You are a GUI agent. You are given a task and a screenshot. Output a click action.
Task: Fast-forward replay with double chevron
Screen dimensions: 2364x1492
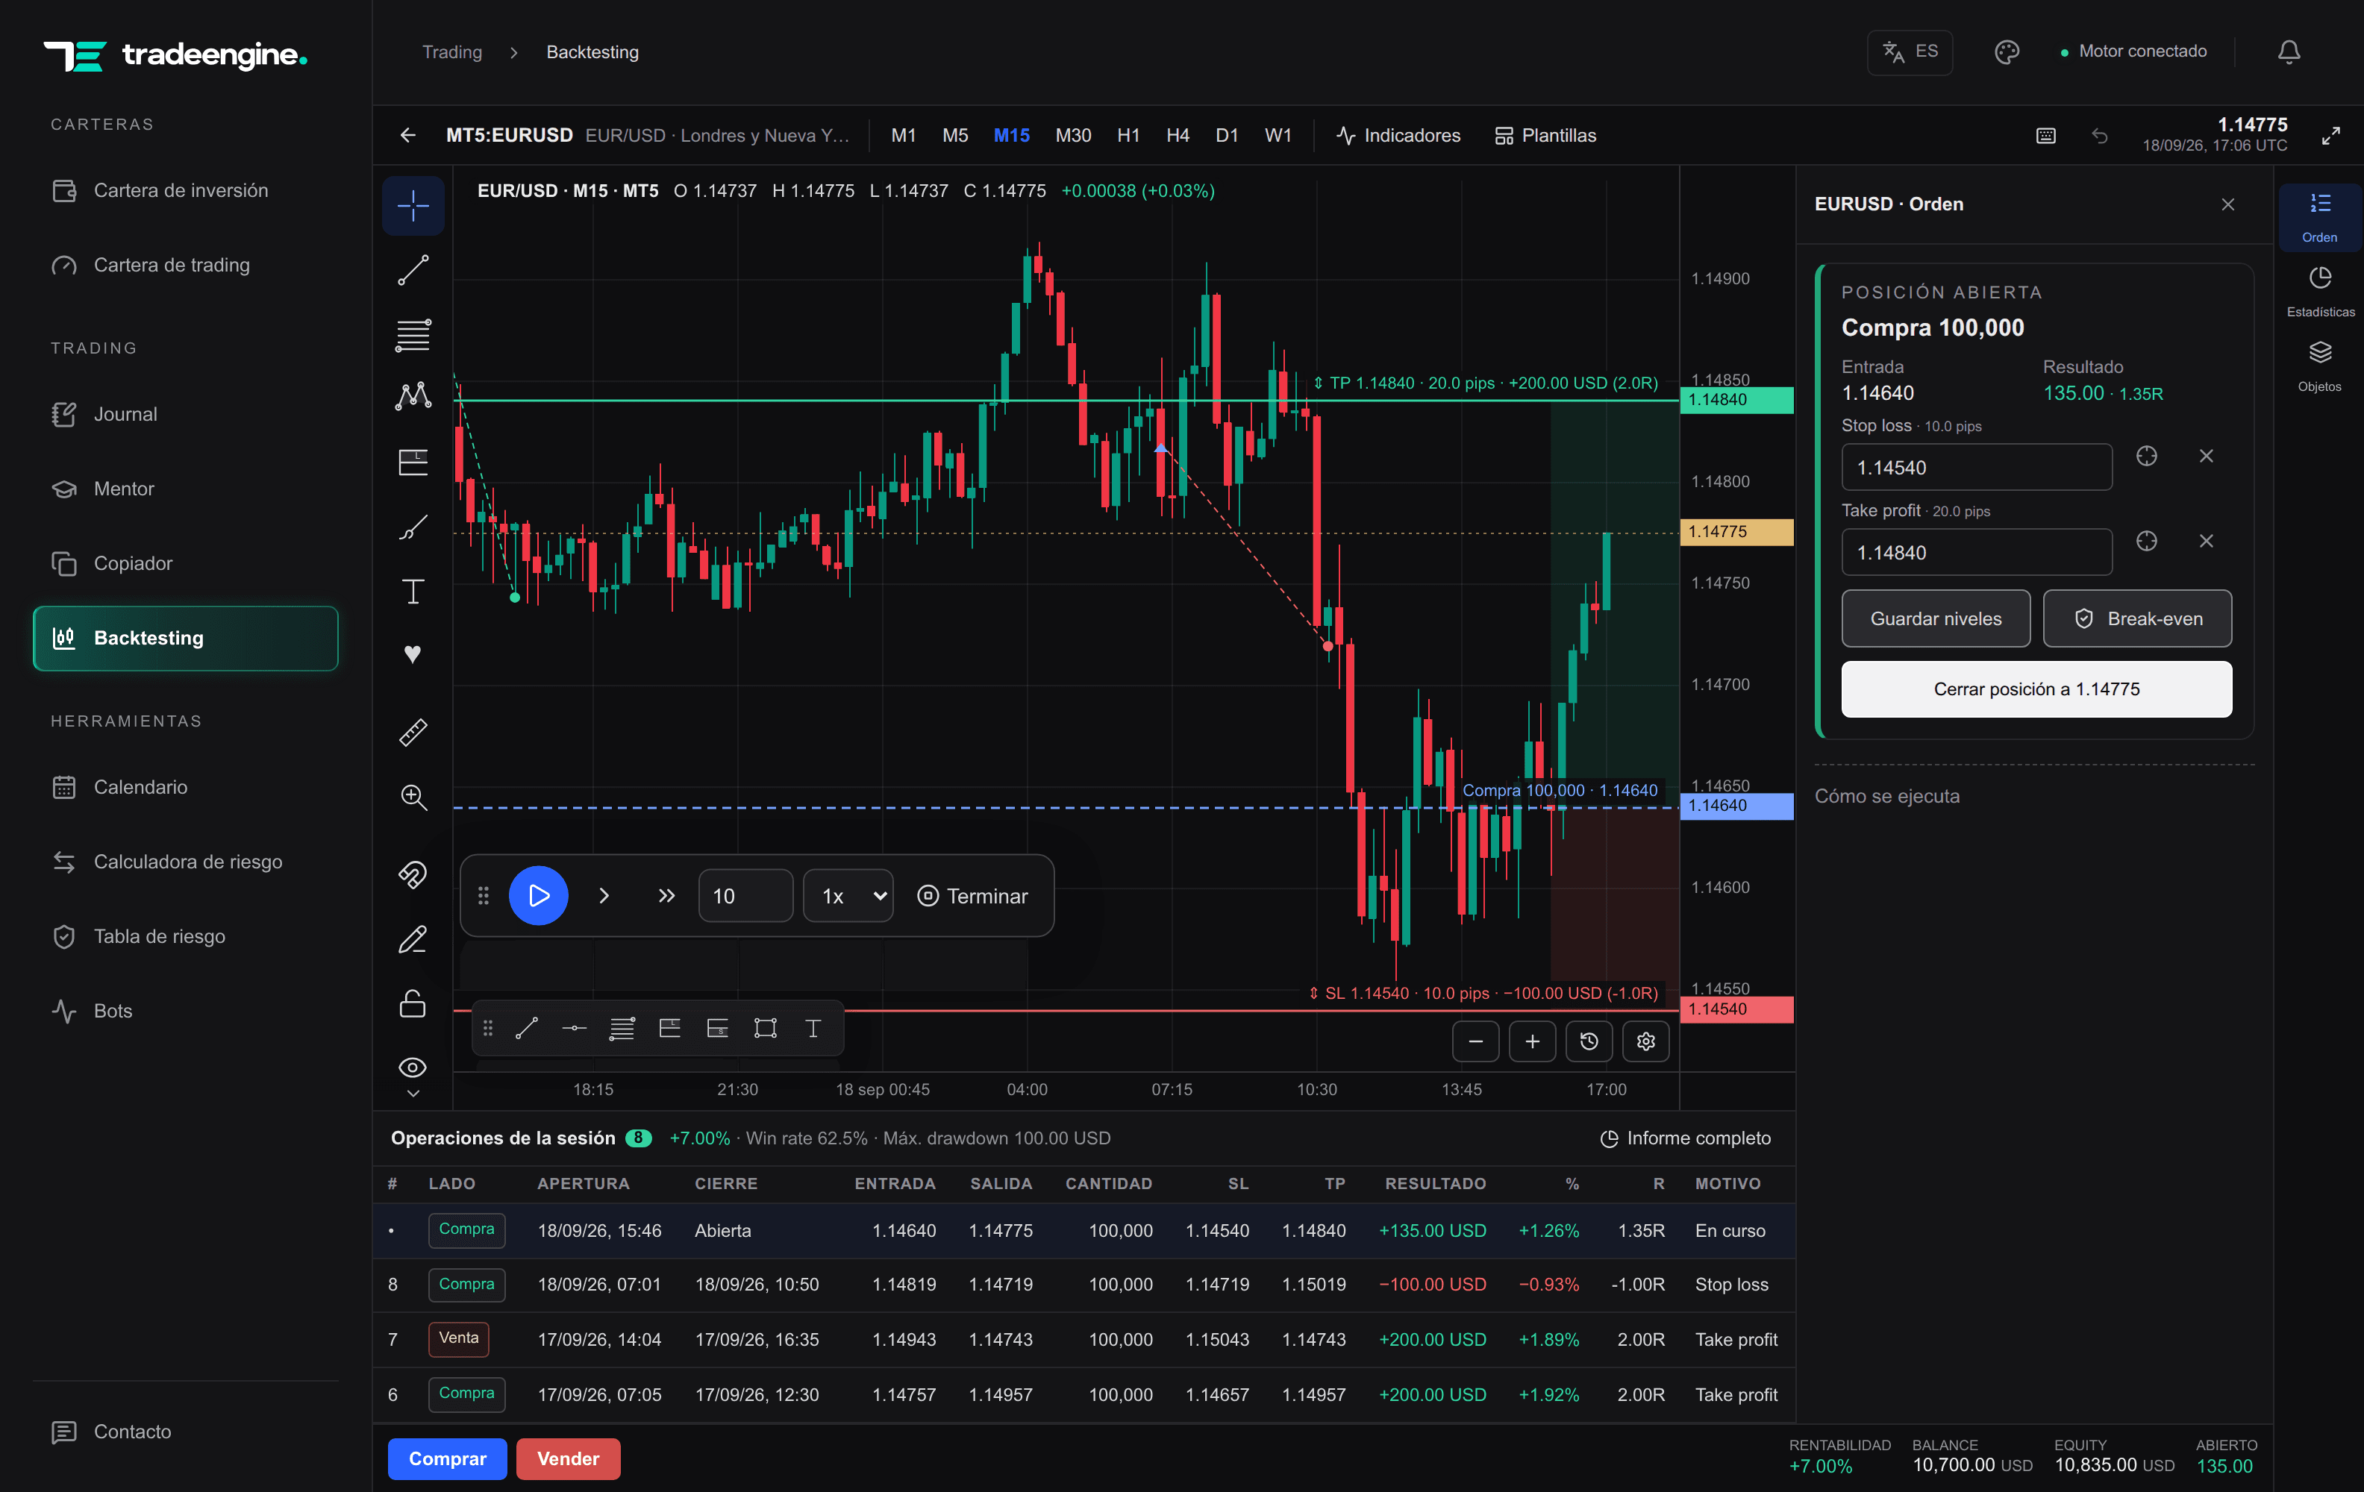[x=666, y=895]
